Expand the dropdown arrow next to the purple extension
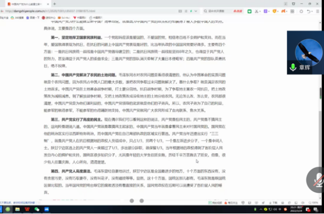This screenshot has height=214, width=324. pos(269,12)
